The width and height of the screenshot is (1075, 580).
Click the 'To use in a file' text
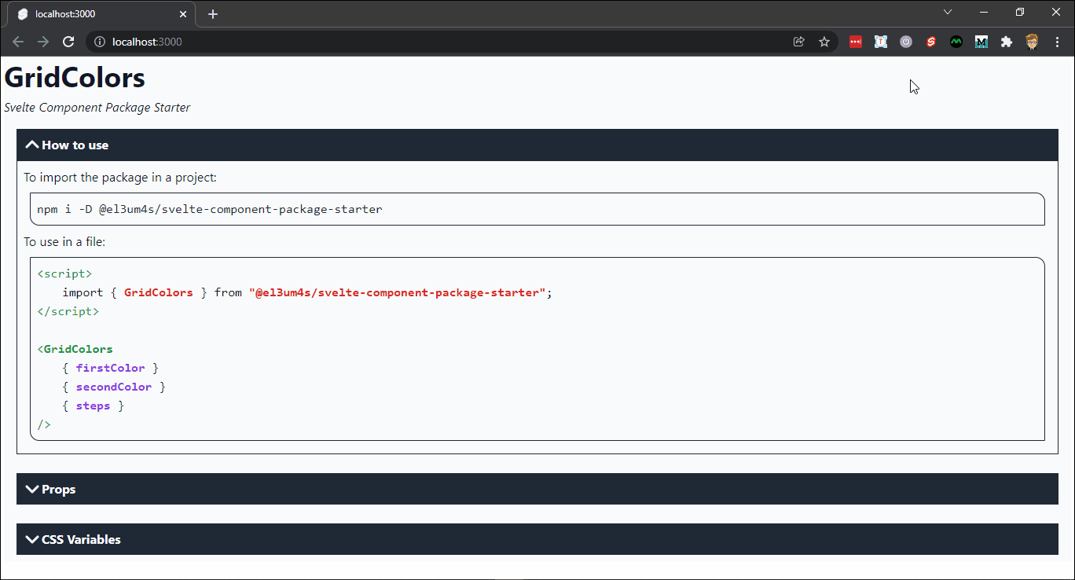(x=64, y=242)
